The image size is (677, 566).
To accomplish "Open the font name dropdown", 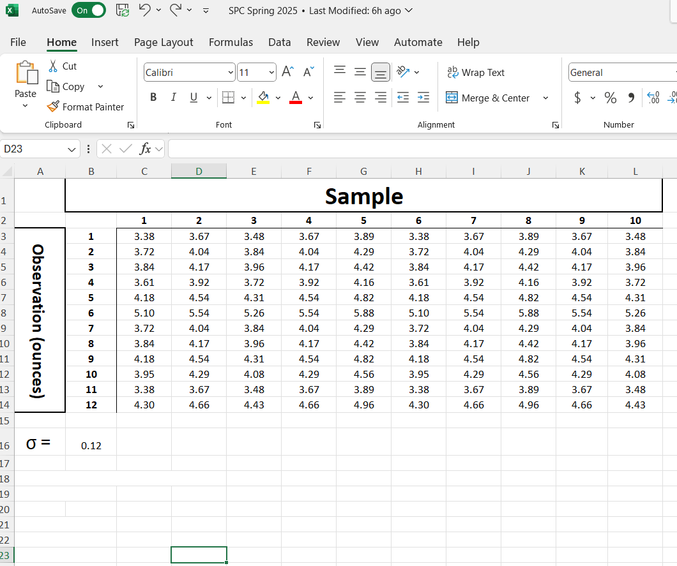I will (x=231, y=72).
